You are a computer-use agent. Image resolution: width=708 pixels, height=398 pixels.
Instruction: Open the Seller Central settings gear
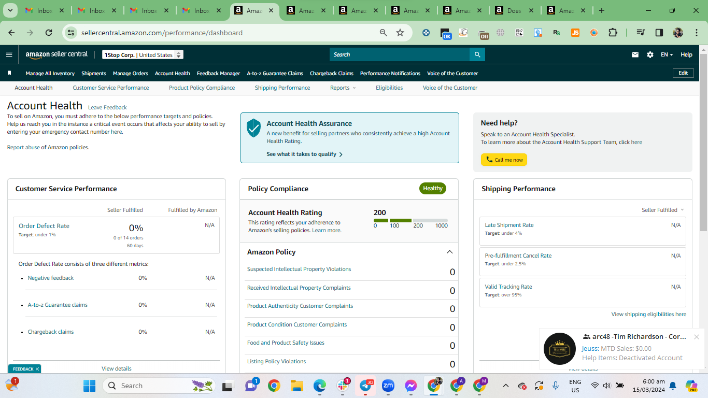650,54
